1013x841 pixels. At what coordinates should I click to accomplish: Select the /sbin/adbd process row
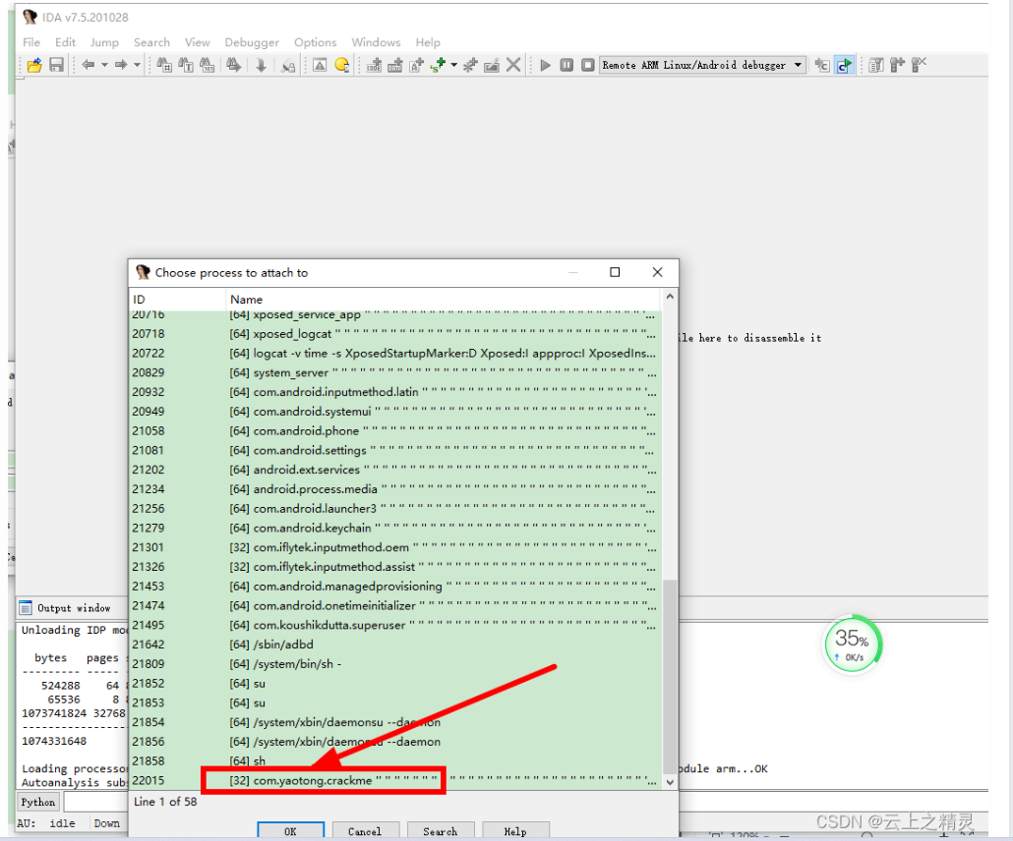click(x=395, y=645)
